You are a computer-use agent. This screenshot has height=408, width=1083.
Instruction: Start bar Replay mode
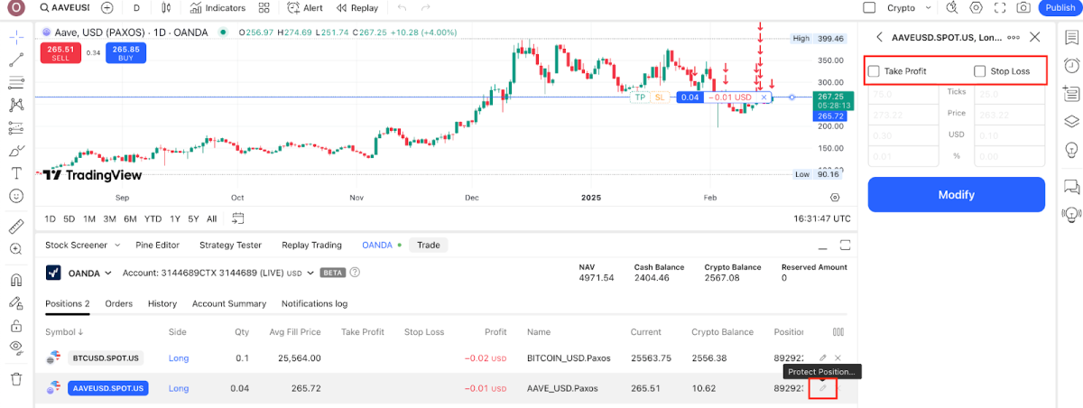pyautogui.click(x=356, y=7)
